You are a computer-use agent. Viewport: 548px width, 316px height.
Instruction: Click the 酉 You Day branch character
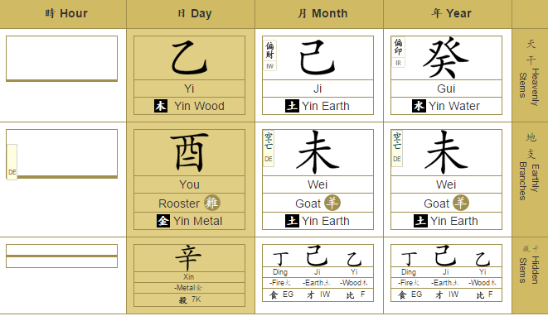(189, 152)
